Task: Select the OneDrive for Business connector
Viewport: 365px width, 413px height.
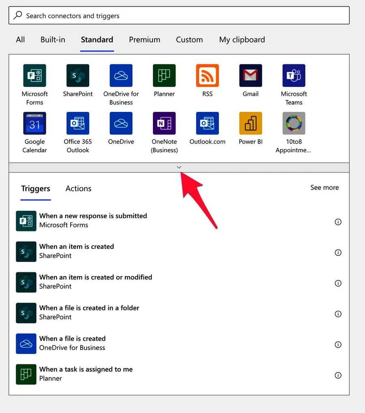Action: (x=121, y=75)
